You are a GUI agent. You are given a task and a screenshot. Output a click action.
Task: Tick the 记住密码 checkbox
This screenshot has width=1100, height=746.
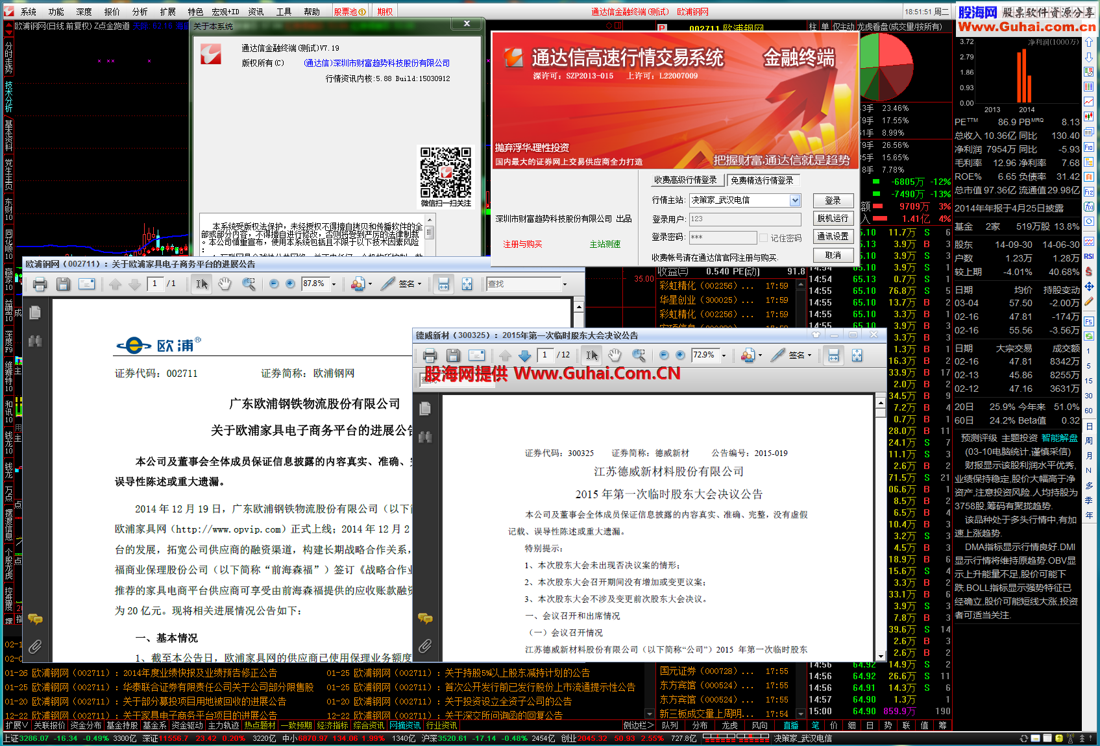click(x=764, y=238)
